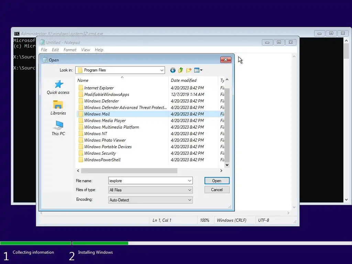Click the Open button in the dialog
This screenshot has width=352, height=264.
[217, 181]
